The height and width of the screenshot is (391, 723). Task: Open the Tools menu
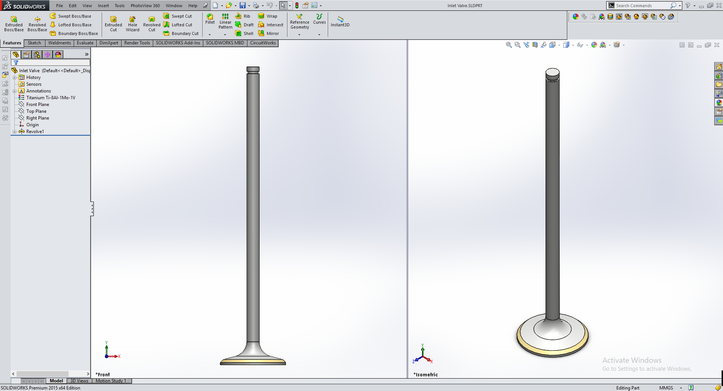(x=120, y=6)
